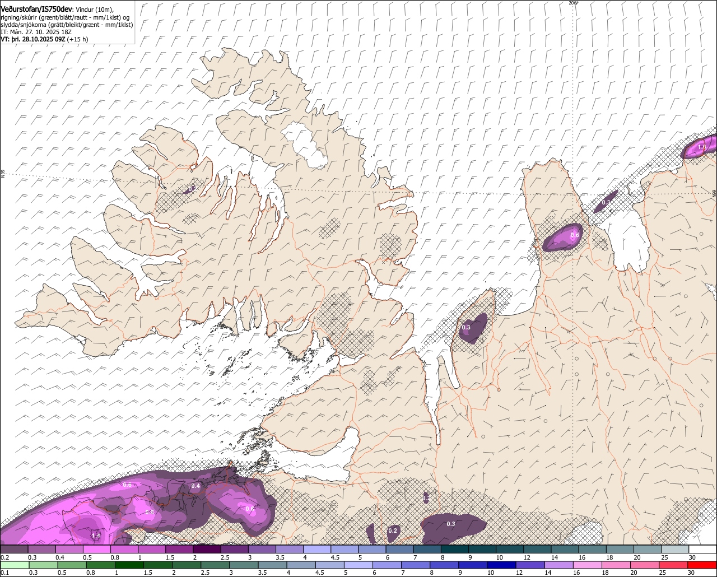The width and height of the screenshot is (717, 577).
Task: Pick the violet 12 swatch, lower rain legend
Action: coord(530,565)
